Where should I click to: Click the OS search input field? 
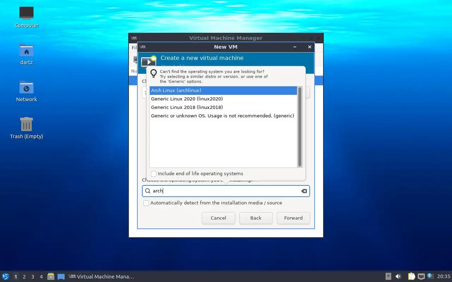click(226, 191)
